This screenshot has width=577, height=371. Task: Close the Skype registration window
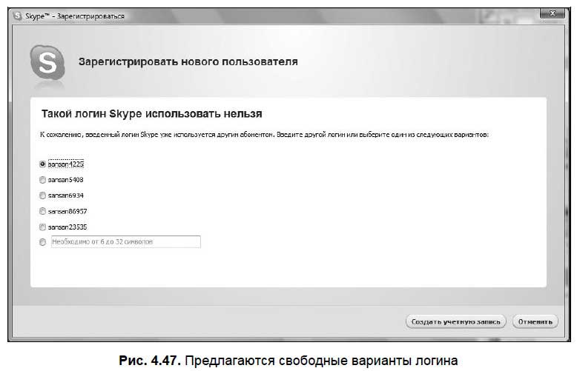551,13
